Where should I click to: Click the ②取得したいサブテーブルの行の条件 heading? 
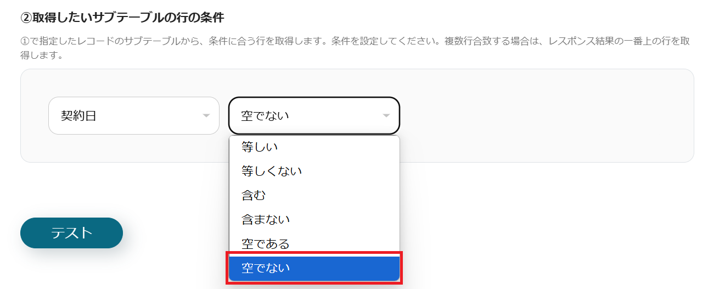pos(122,18)
